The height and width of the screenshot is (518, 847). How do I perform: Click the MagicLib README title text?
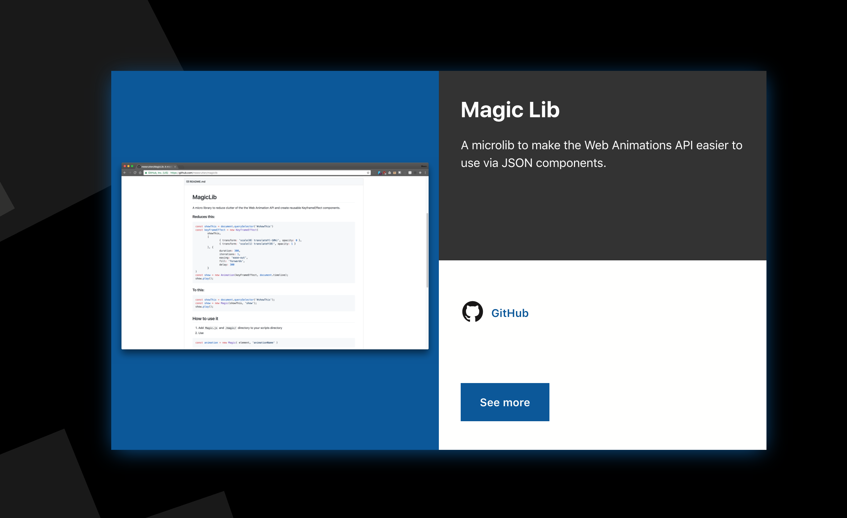tap(204, 197)
